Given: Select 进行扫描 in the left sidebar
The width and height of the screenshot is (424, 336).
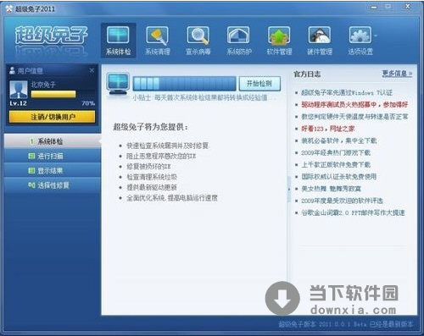Looking at the screenshot, I should tap(53, 156).
